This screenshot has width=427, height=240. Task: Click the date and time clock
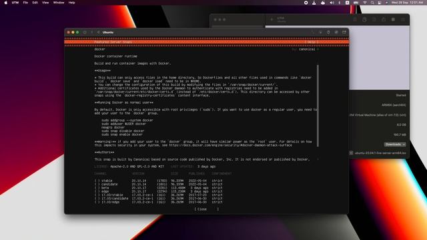tap(408, 3)
